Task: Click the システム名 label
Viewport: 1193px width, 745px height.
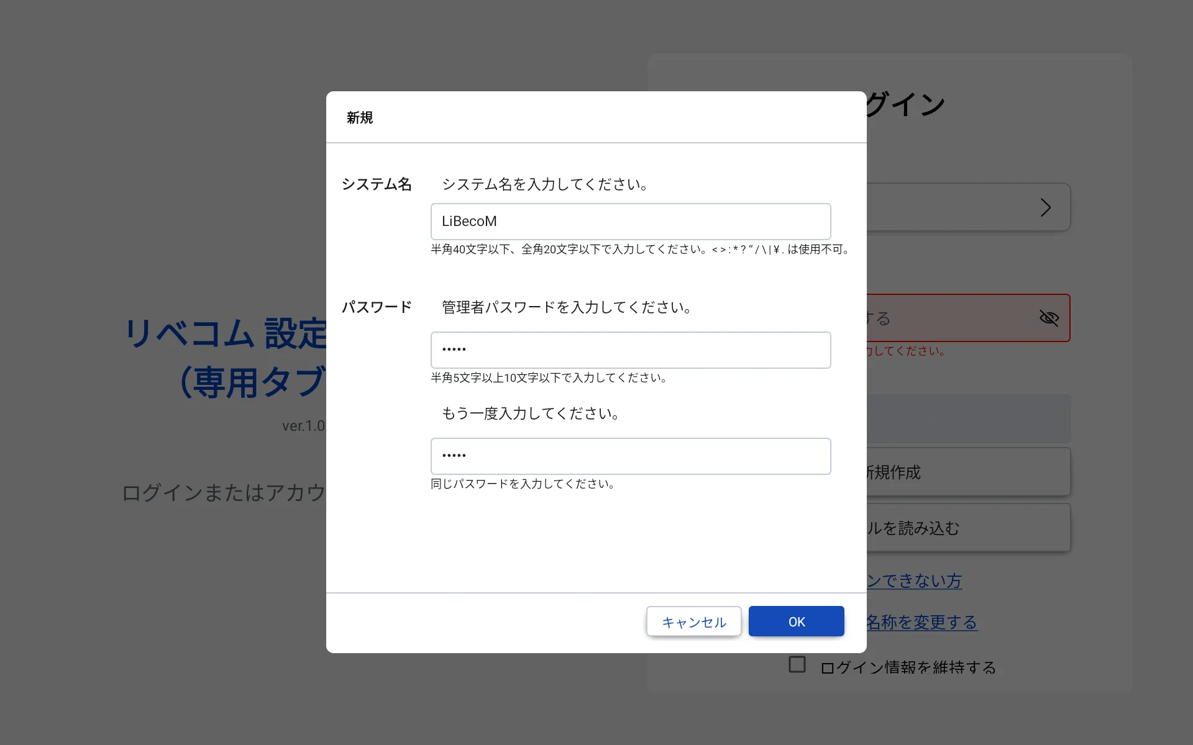Action: (377, 184)
